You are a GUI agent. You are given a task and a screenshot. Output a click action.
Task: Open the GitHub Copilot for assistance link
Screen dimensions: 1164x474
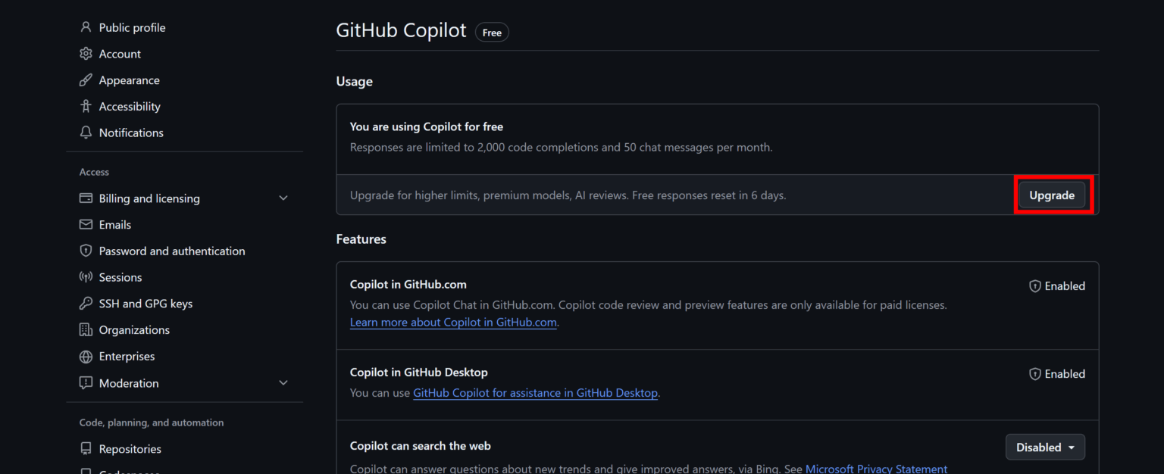click(535, 393)
